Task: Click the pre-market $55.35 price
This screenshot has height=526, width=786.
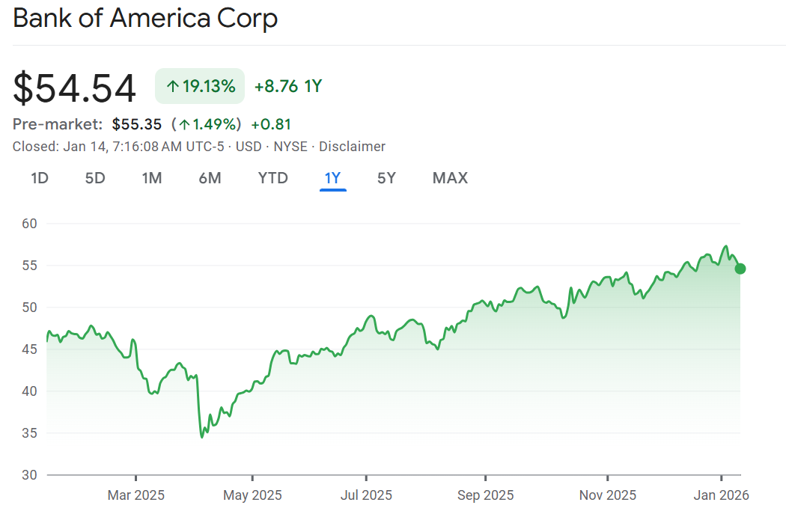Action: coord(137,124)
